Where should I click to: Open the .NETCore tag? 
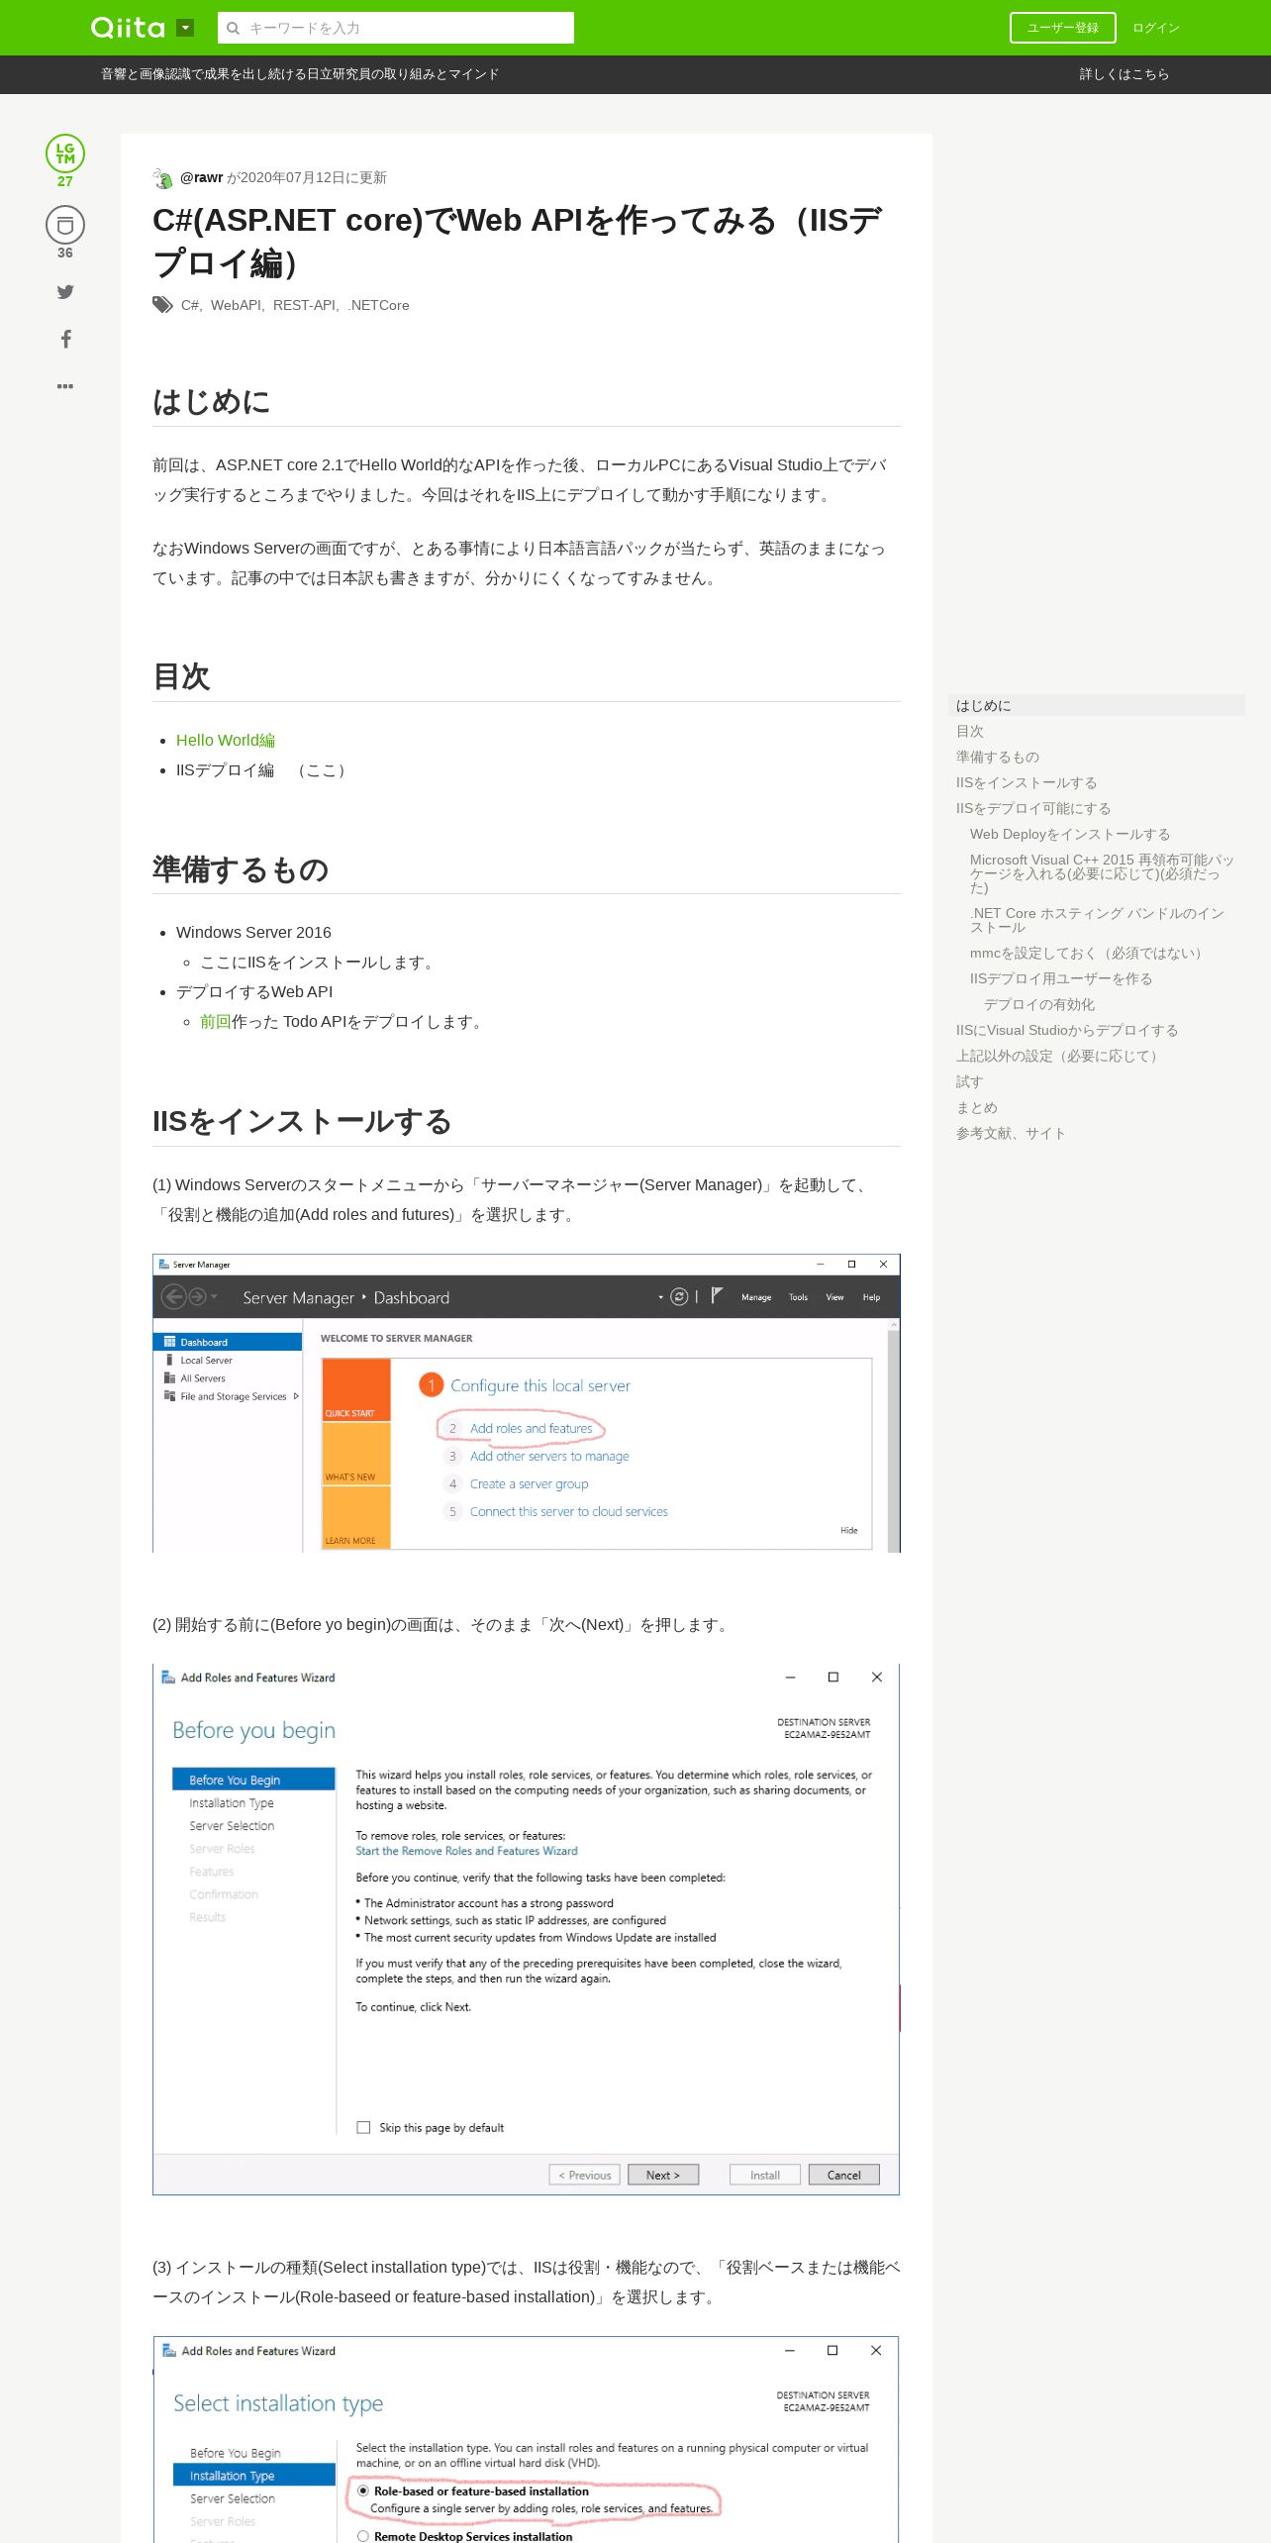click(x=378, y=305)
